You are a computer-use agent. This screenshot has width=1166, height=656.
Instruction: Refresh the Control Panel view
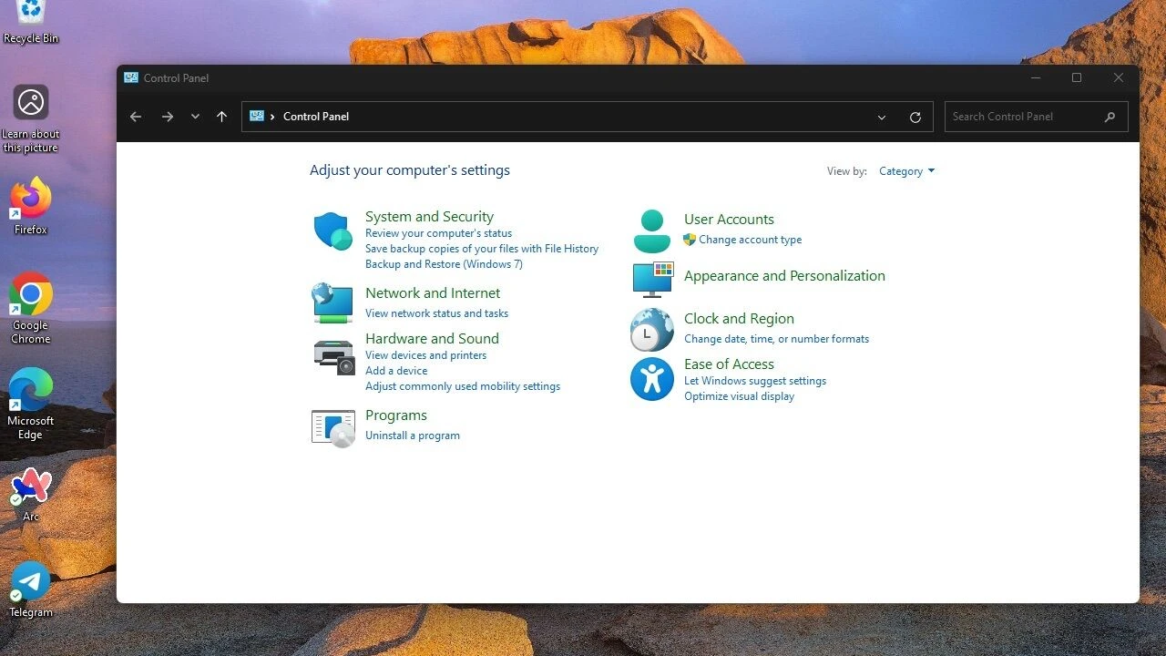(915, 117)
